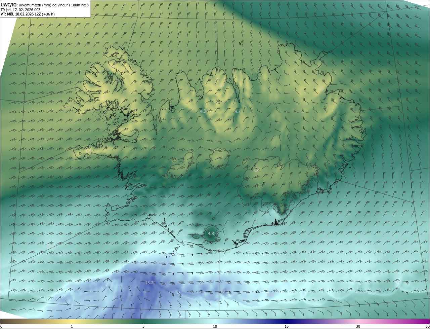Click the 2.8 value label on Vatnajökull

coord(256,170)
